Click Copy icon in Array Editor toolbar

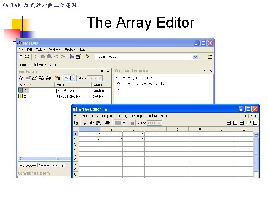[92, 123]
